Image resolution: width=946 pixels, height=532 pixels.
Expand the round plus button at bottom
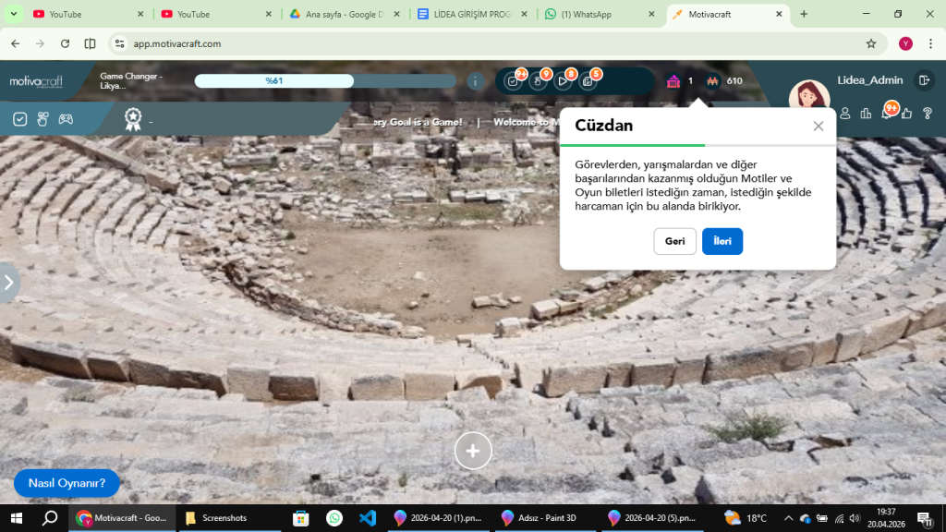473,451
